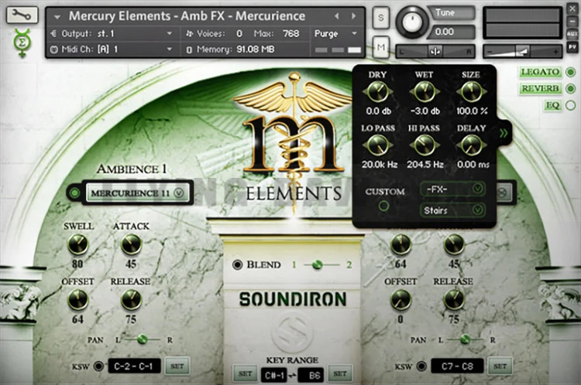Click Ambience 2 RELEASE knob showing 75
This screenshot has height=385, width=581.
pyautogui.click(x=454, y=299)
